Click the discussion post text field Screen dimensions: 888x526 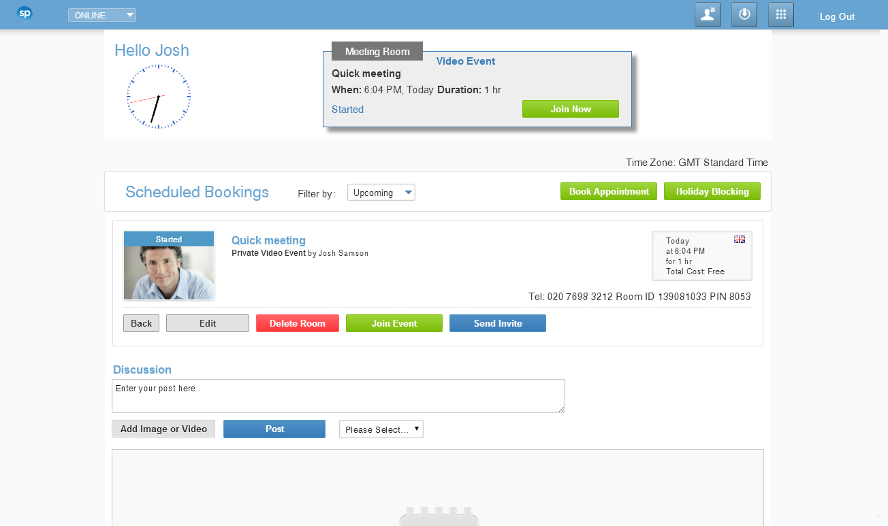point(338,395)
